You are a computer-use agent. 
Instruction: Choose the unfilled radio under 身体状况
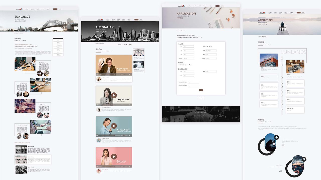click(186, 65)
